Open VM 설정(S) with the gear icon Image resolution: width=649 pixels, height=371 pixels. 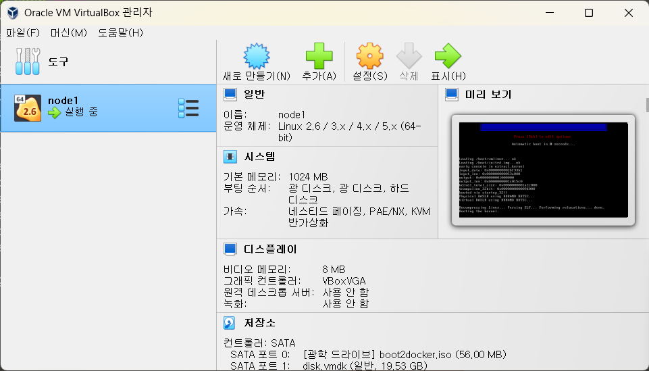point(369,56)
